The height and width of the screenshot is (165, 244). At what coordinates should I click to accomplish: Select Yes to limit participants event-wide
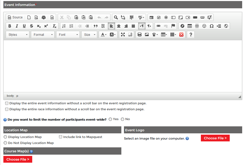coord(110,119)
